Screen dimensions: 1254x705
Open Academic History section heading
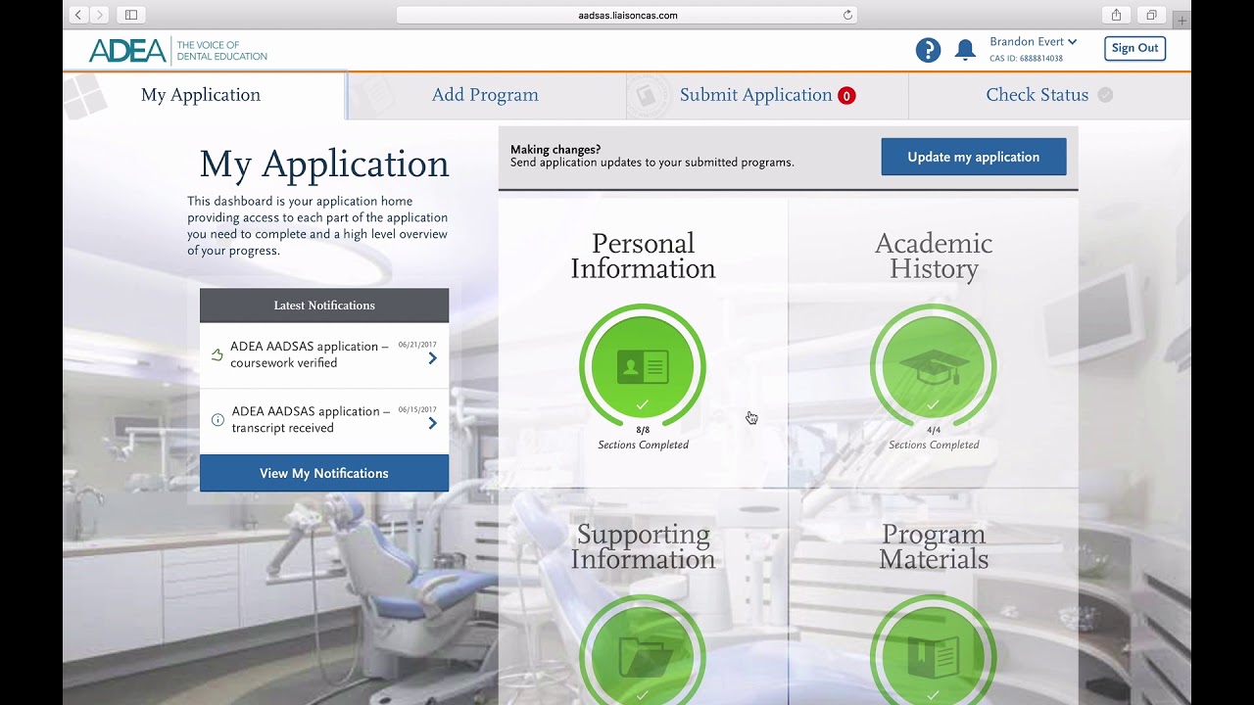[x=934, y=256]
